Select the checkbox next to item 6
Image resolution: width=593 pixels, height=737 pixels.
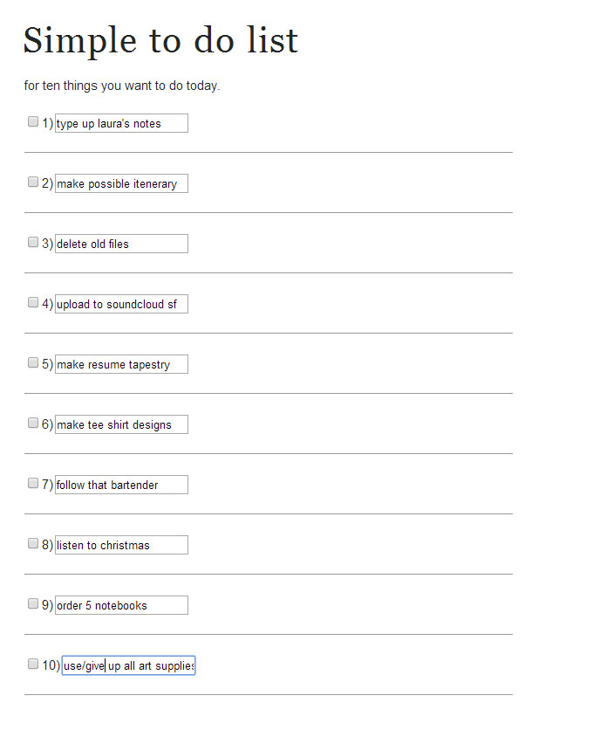point(33,424)
